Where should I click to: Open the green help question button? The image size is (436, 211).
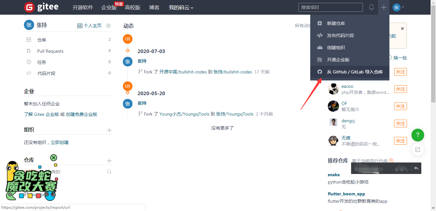pyautogui.click(x=418, y=135)
